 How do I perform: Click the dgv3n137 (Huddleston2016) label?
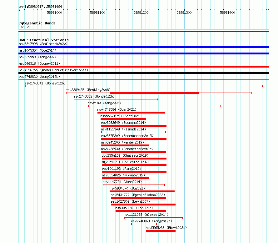[125, 162]
